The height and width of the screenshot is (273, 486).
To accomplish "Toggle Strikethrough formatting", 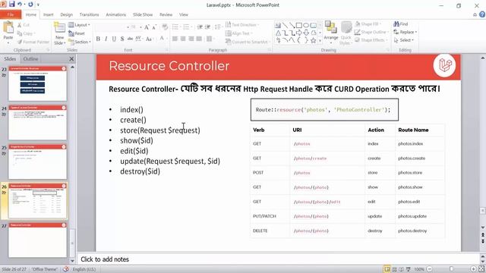I will point(130,39).
